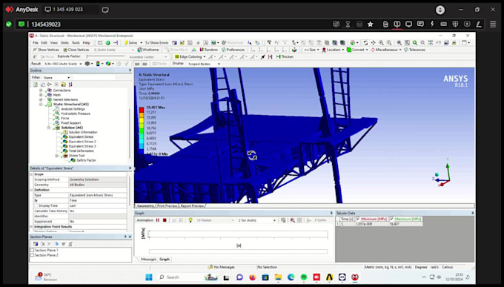Open the Edit menu
504x287 pixels.
pos(44,43)
